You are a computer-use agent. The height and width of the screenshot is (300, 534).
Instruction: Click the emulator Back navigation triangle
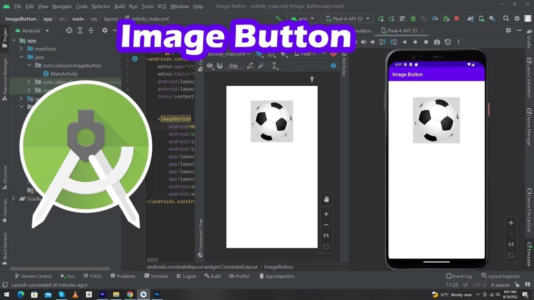404,42
